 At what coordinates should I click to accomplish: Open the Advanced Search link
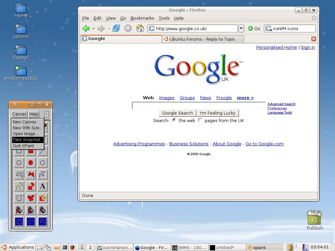pos(281,104)
